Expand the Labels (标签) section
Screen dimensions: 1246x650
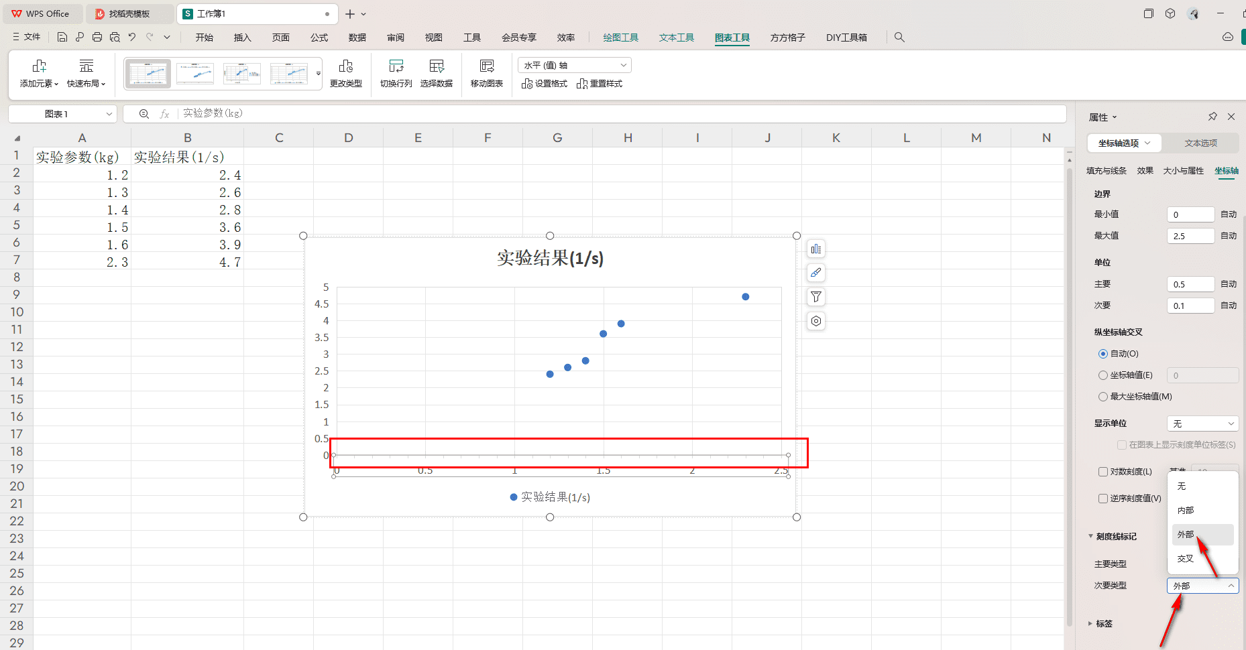click(1090, 623)
